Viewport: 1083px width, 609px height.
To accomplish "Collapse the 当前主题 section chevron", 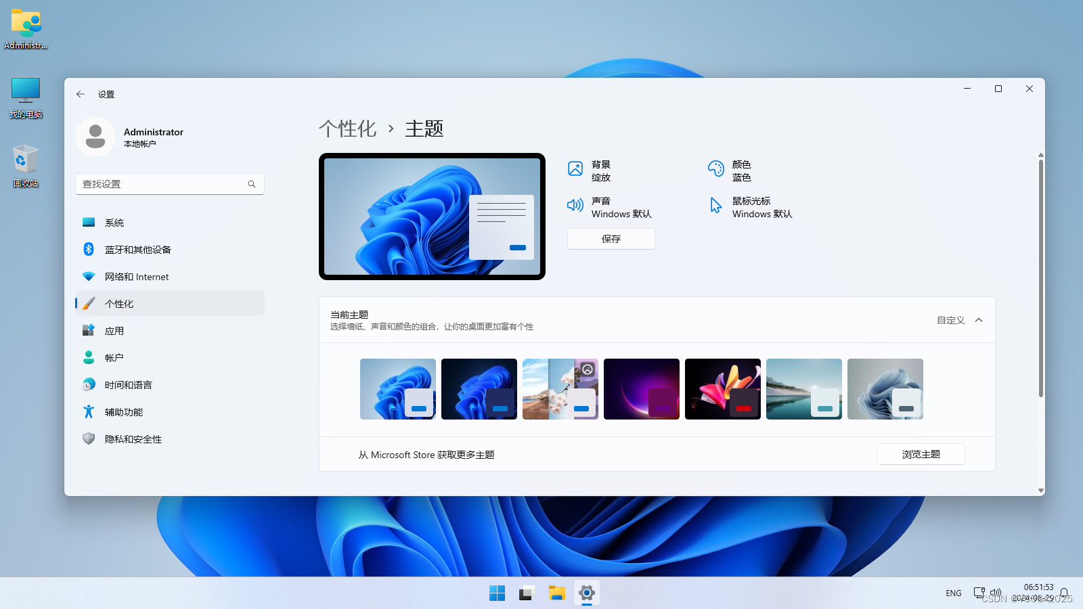I will coord(979,320).
